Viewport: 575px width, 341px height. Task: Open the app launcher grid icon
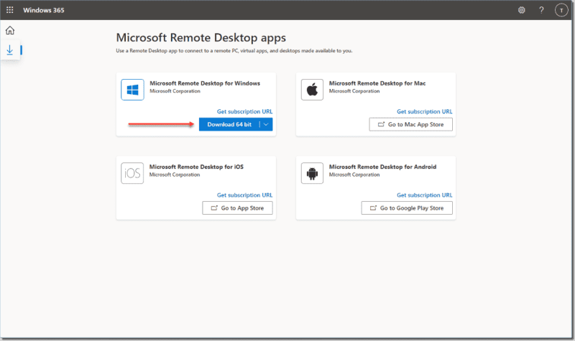[10, 10]
